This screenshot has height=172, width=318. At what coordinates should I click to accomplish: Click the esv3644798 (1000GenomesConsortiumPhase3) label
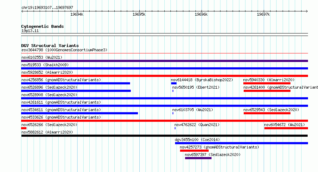coord(64,50)
